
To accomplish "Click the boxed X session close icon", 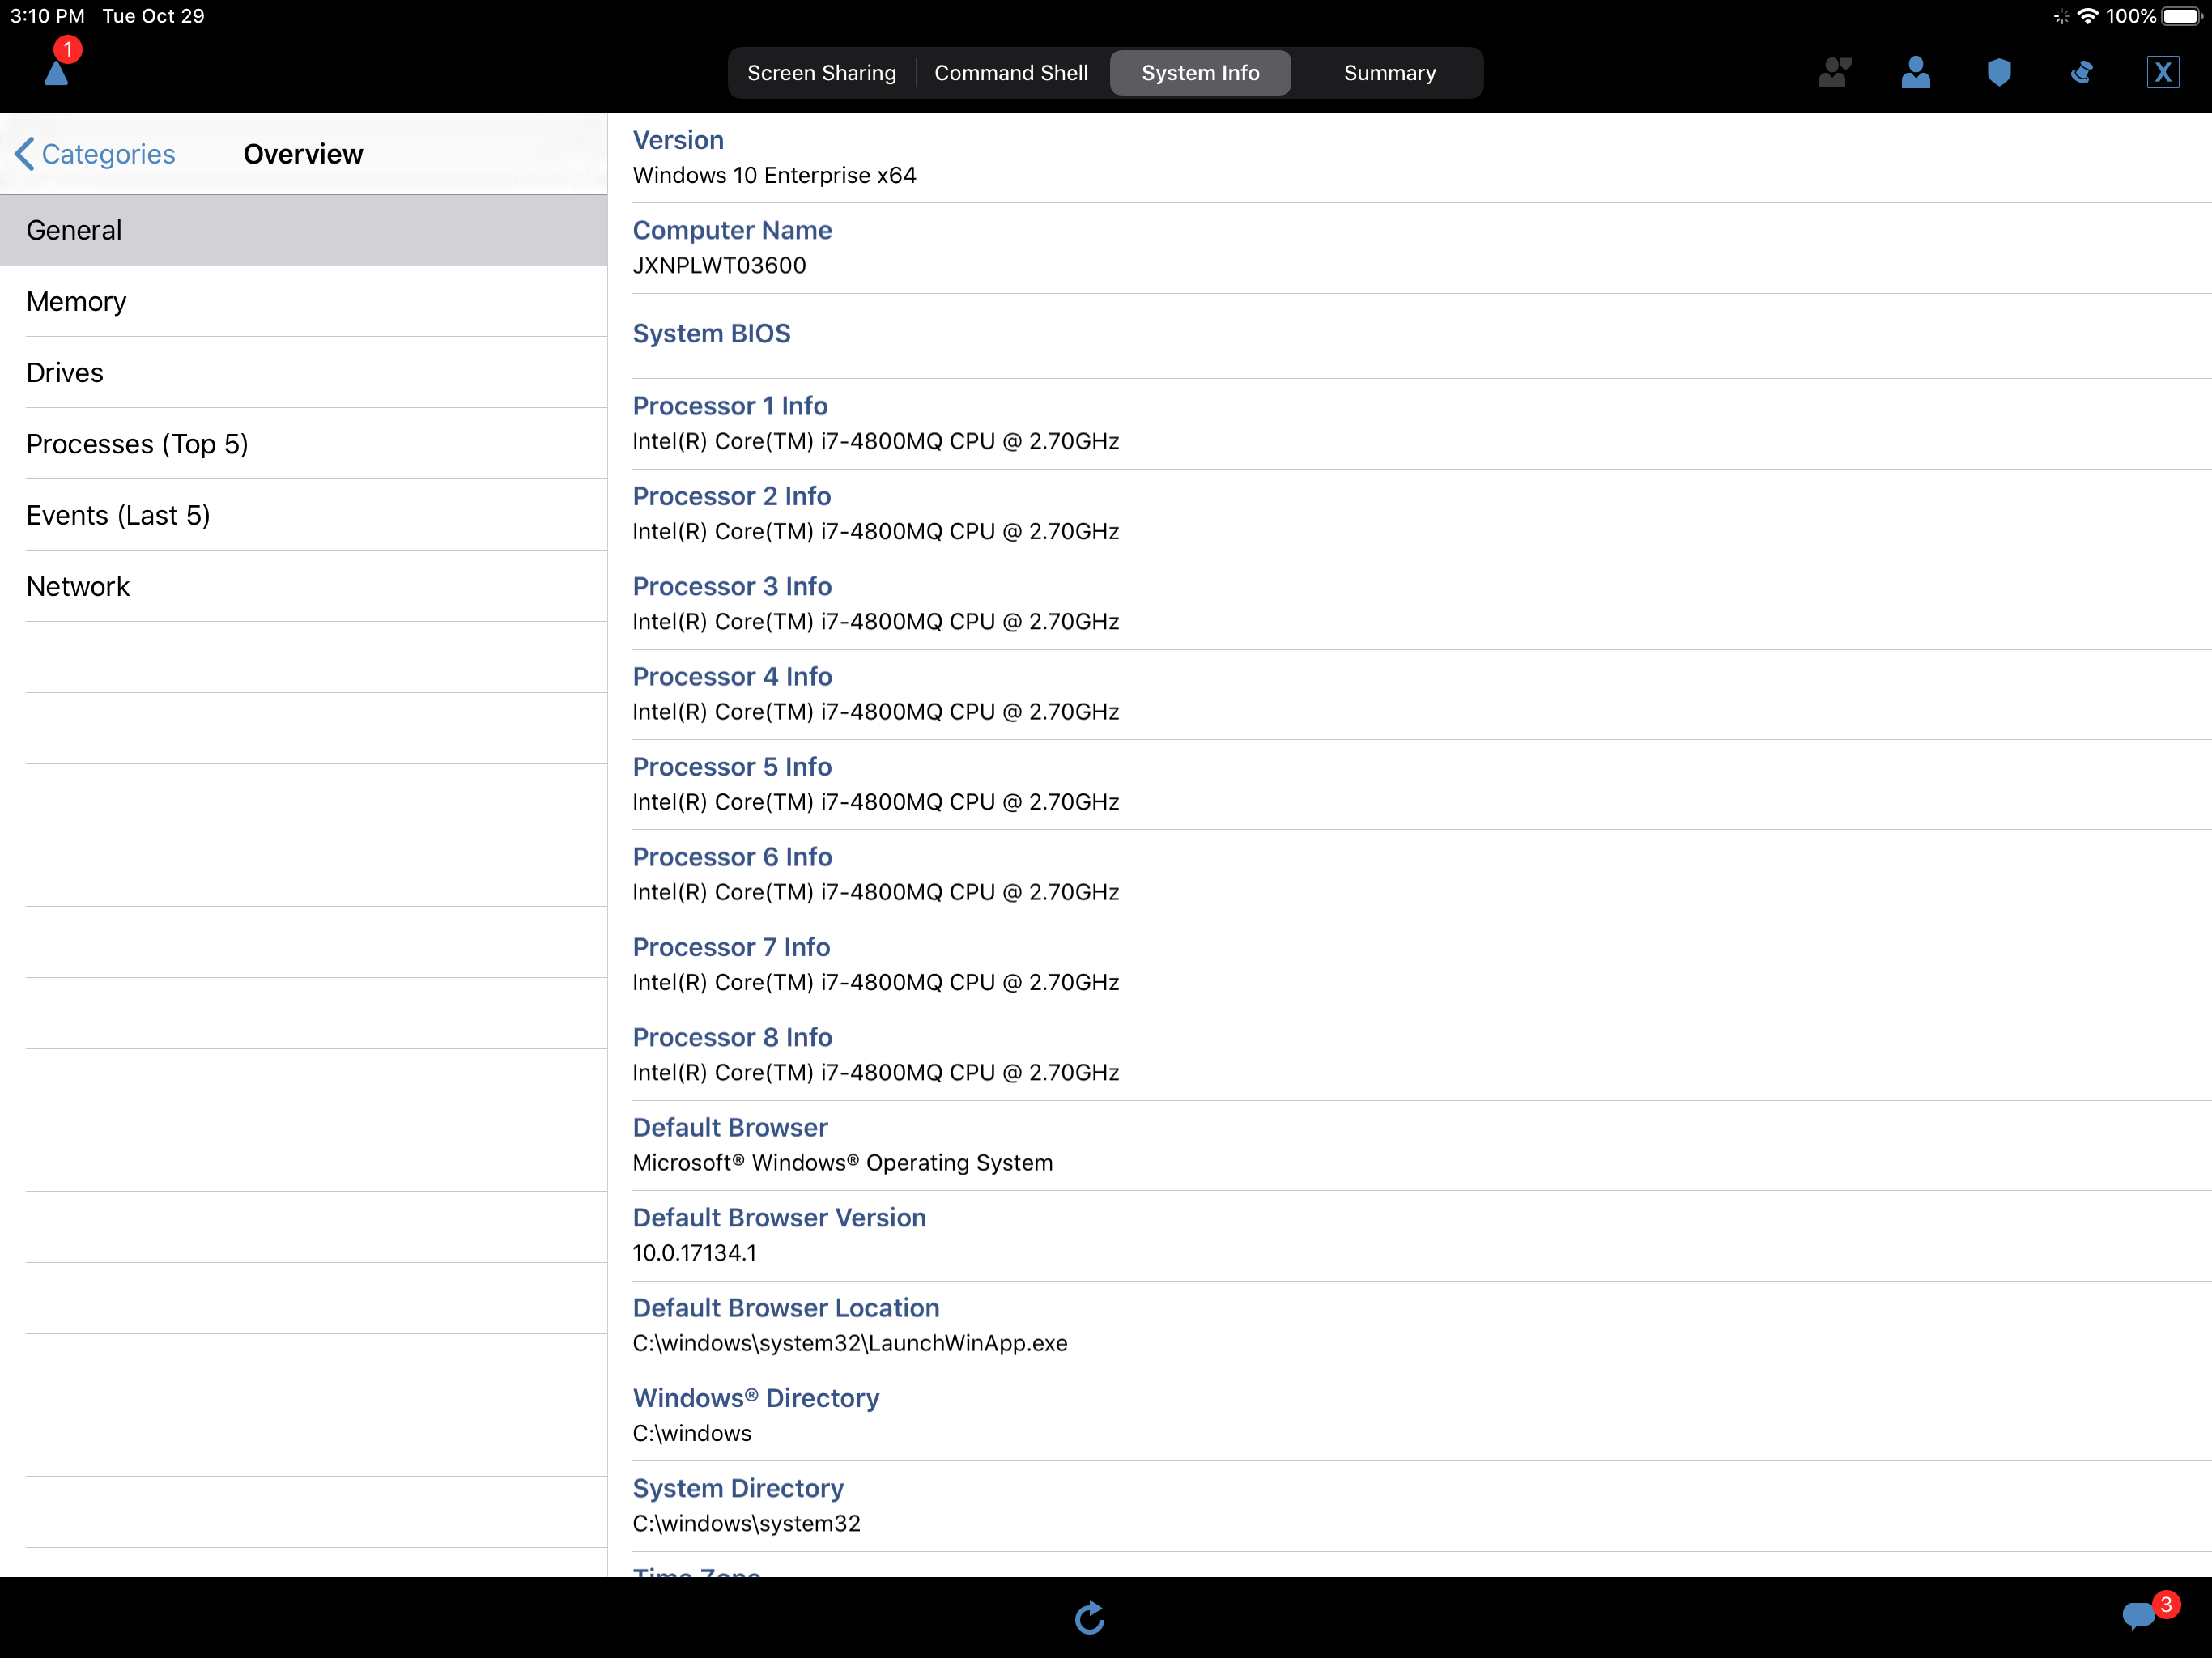I will (2162, 72).
